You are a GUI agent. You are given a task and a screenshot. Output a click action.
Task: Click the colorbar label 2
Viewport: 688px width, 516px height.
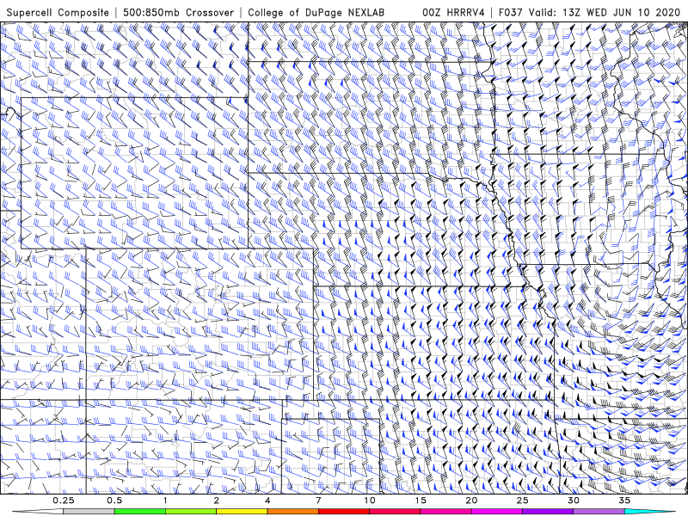217,501
